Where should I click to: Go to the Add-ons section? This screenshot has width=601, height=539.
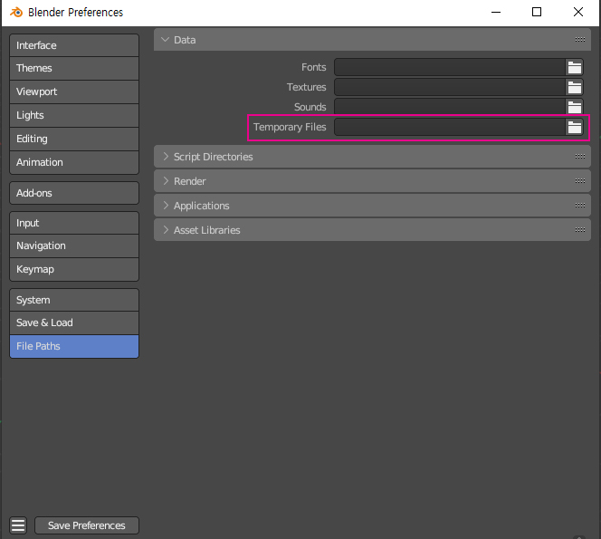coord(74,193)
